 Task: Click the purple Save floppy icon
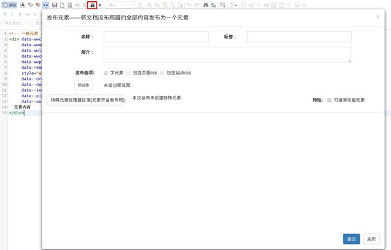tap(54, 5)
